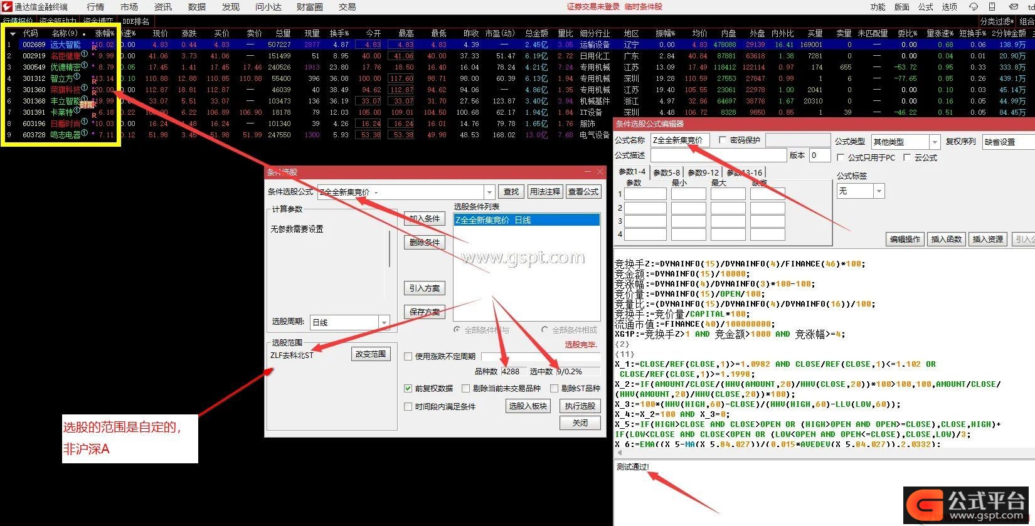Click the 插入函数 button
This screenshot has height=526, width=1035.
pyautogui.click(x=946, y=239)
